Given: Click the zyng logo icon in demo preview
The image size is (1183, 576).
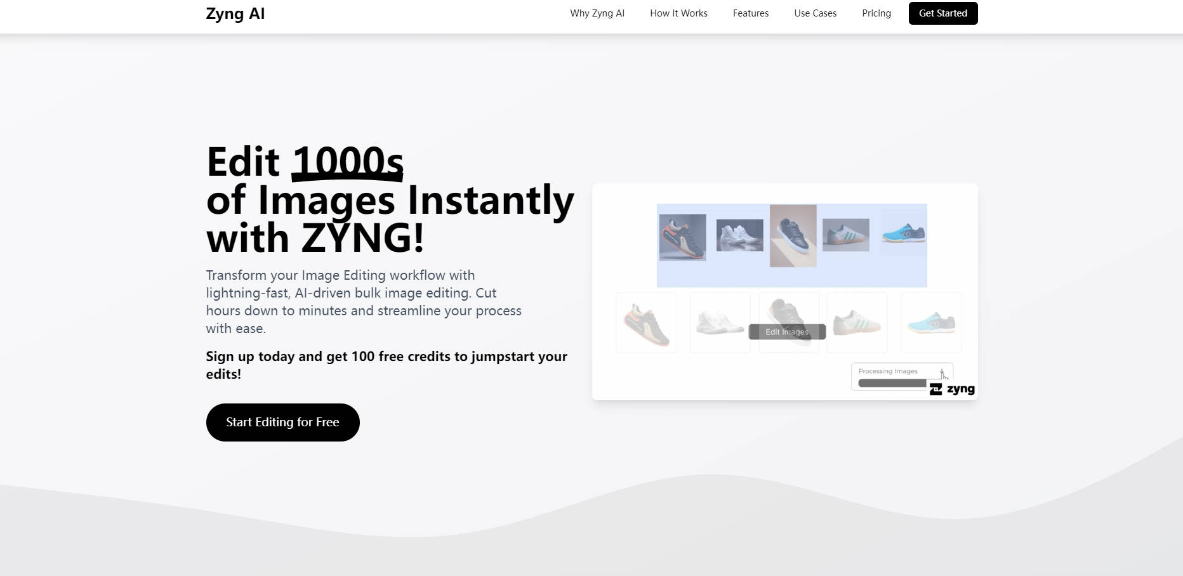Looking at the screenshot, I should 935,389.
